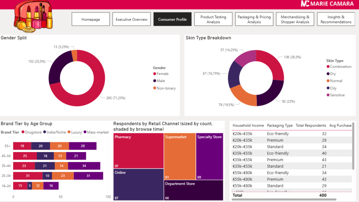This screenshot has height=202, width=359.
Task: Select the Indie/Niche brand tier legend marker
Action: 45,132
